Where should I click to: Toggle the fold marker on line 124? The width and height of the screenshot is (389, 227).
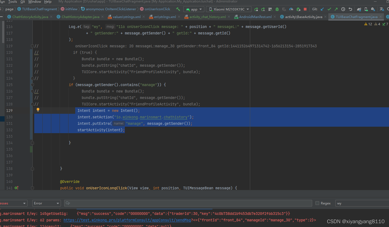pyautogui.click(x=32, y=78)
